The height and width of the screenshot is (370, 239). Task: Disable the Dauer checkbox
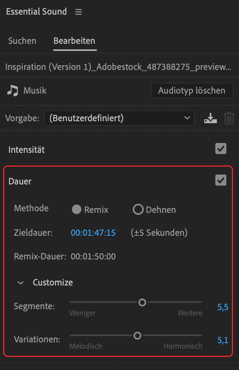pyautogui.click(x=220, y=180)
